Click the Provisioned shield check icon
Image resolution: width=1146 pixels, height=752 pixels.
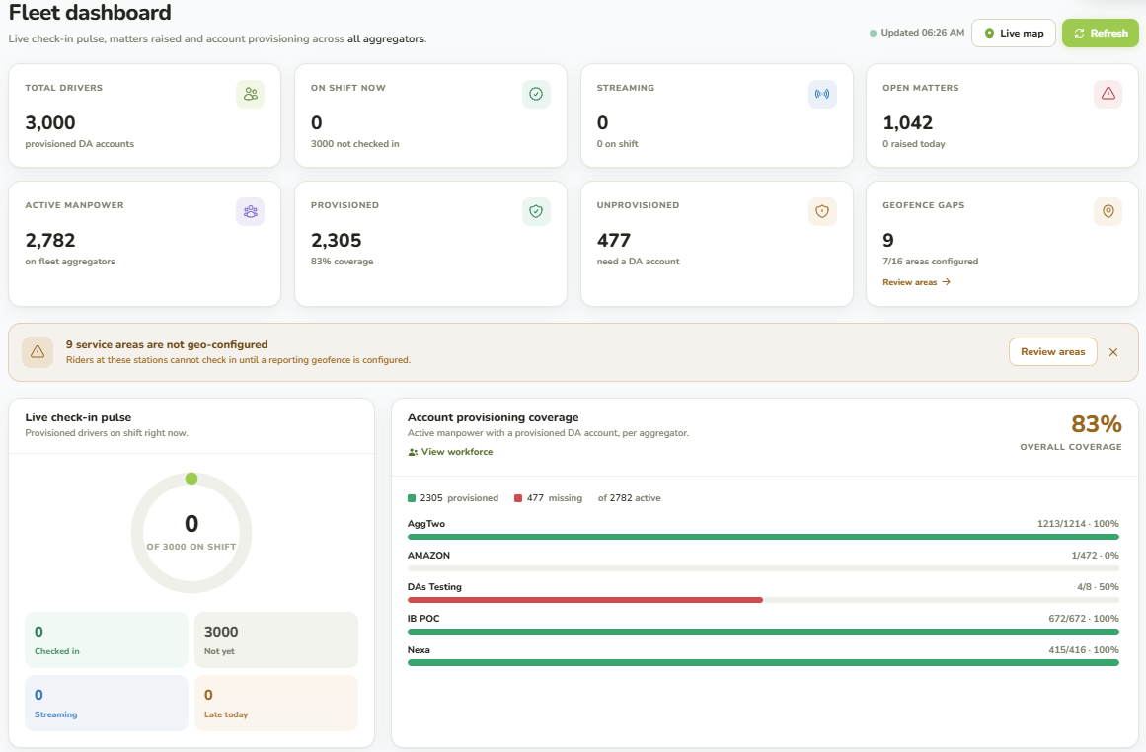pos(536,212)
